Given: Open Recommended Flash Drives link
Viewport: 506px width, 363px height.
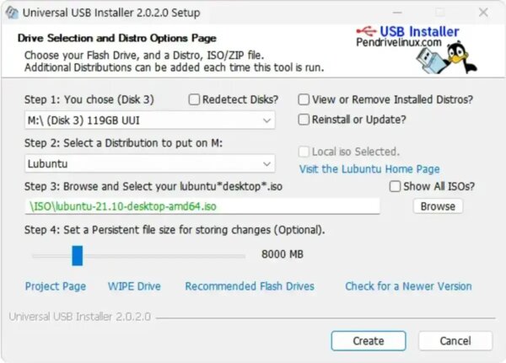Looking at the screenshot, I should (250, 286).
